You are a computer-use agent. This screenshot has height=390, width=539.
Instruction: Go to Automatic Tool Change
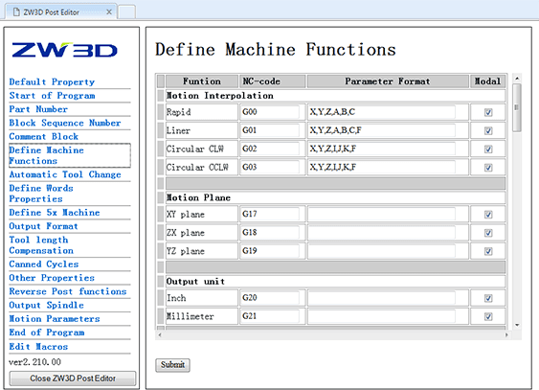(65, 174)
